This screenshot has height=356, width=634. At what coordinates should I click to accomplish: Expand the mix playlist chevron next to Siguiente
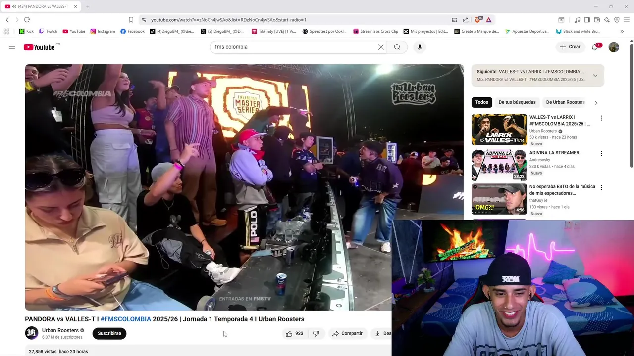pos(595,76)
